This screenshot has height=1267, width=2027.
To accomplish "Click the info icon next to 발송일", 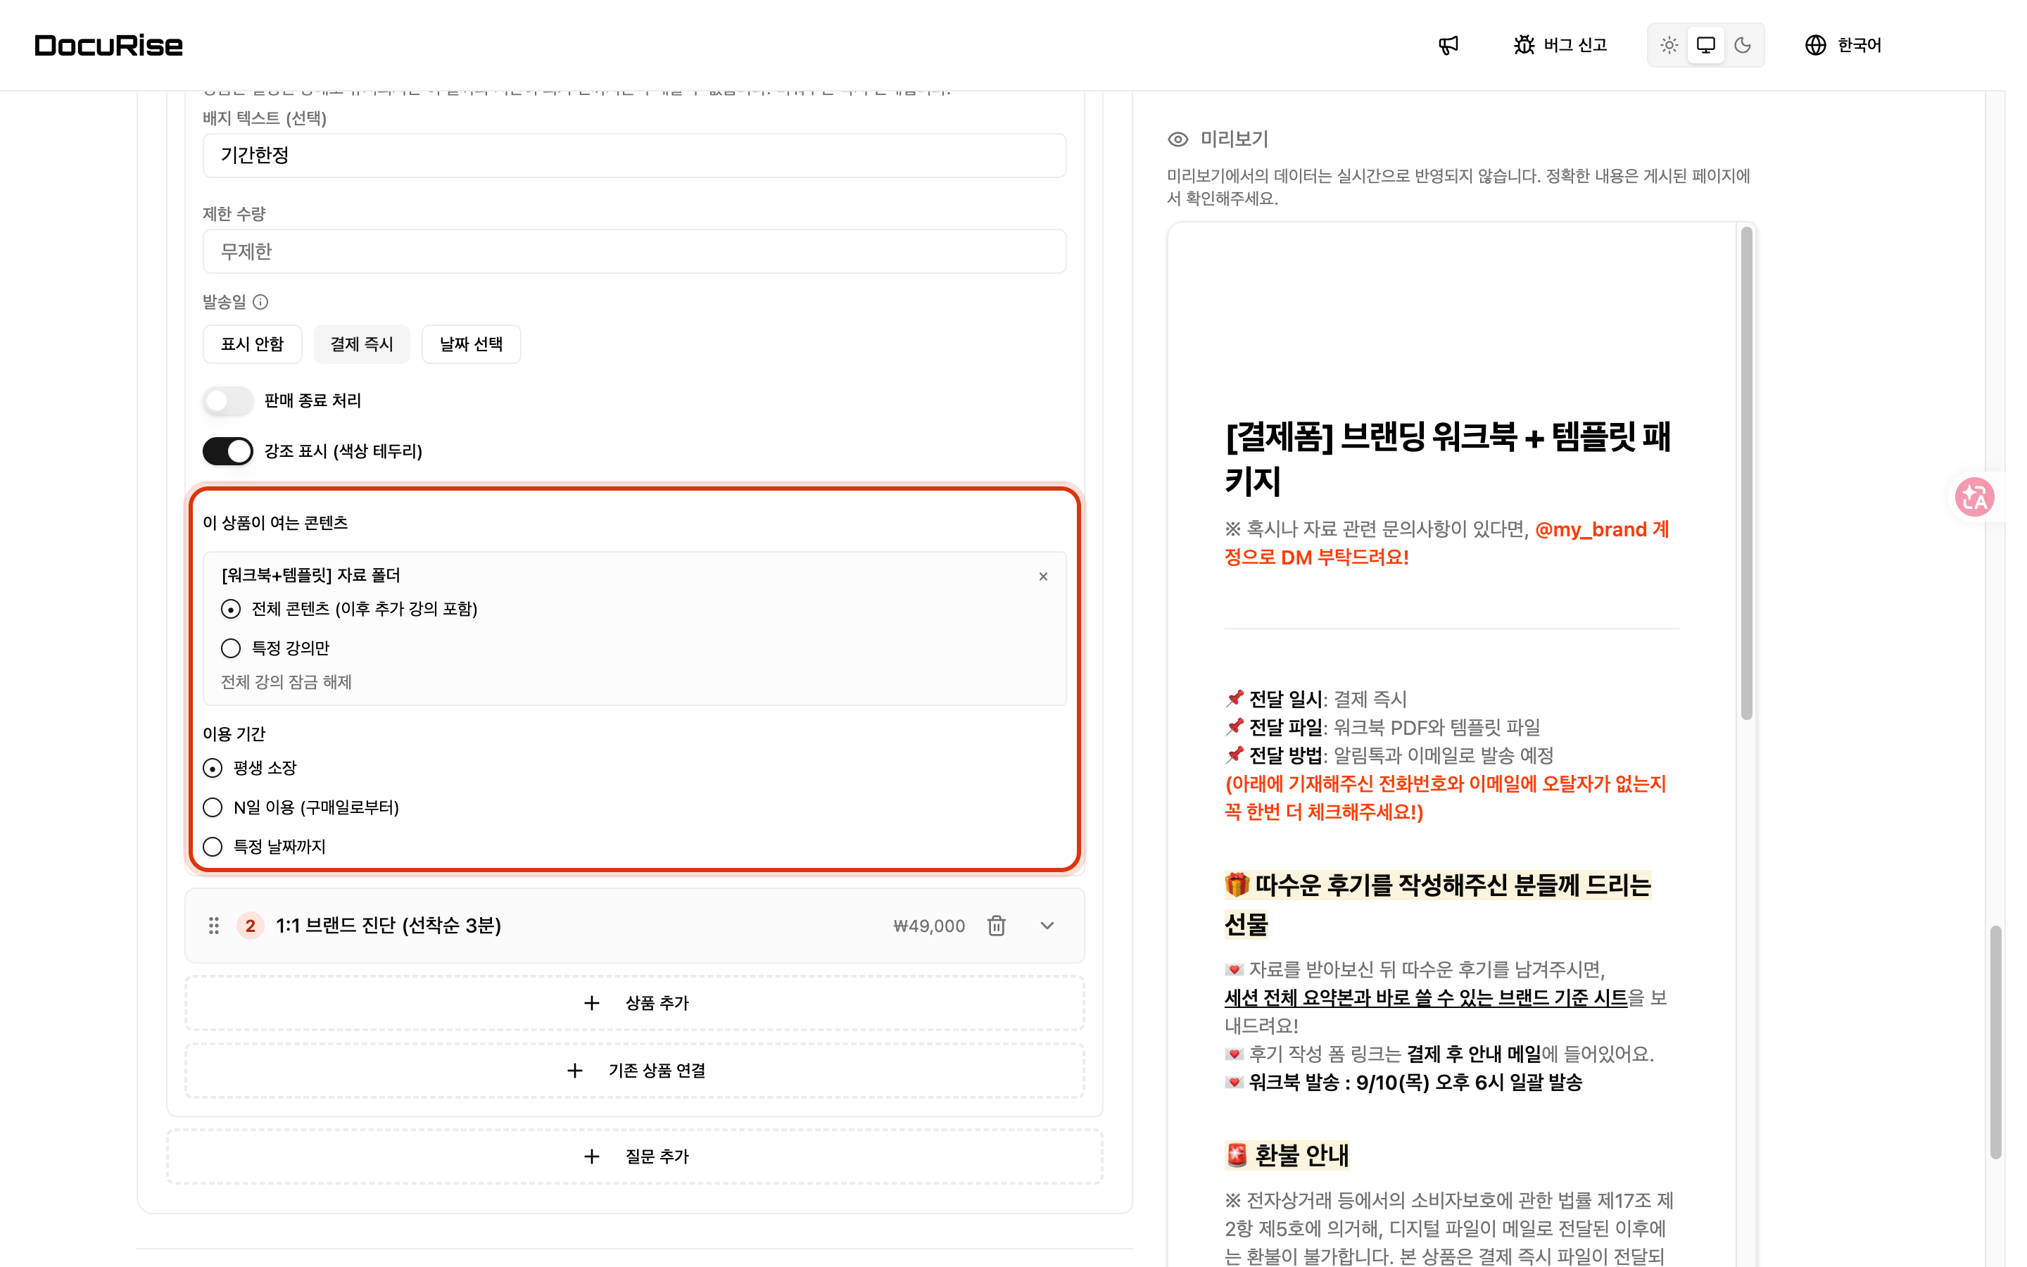I will tap(260, 302).
